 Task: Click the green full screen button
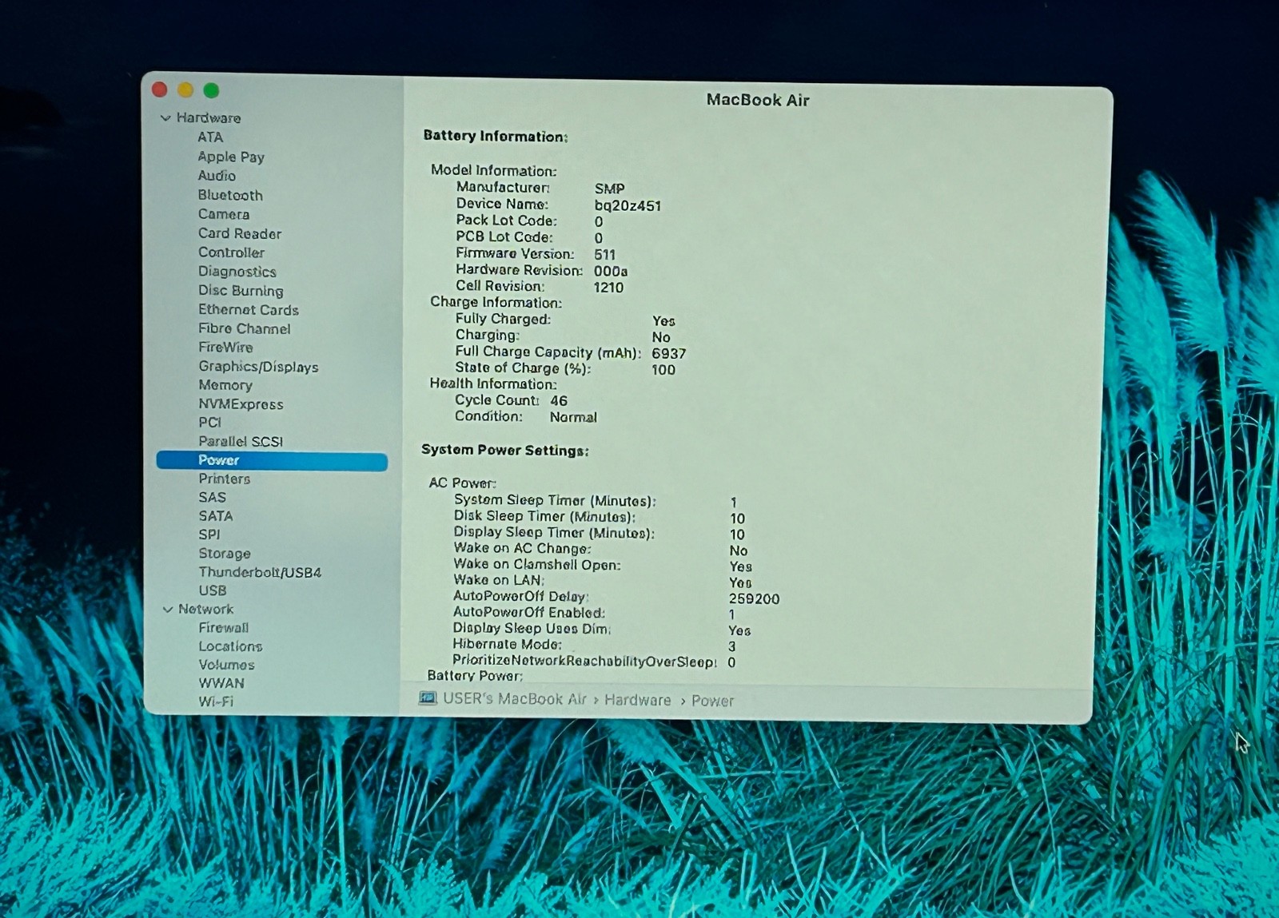[x=212, y=90]
